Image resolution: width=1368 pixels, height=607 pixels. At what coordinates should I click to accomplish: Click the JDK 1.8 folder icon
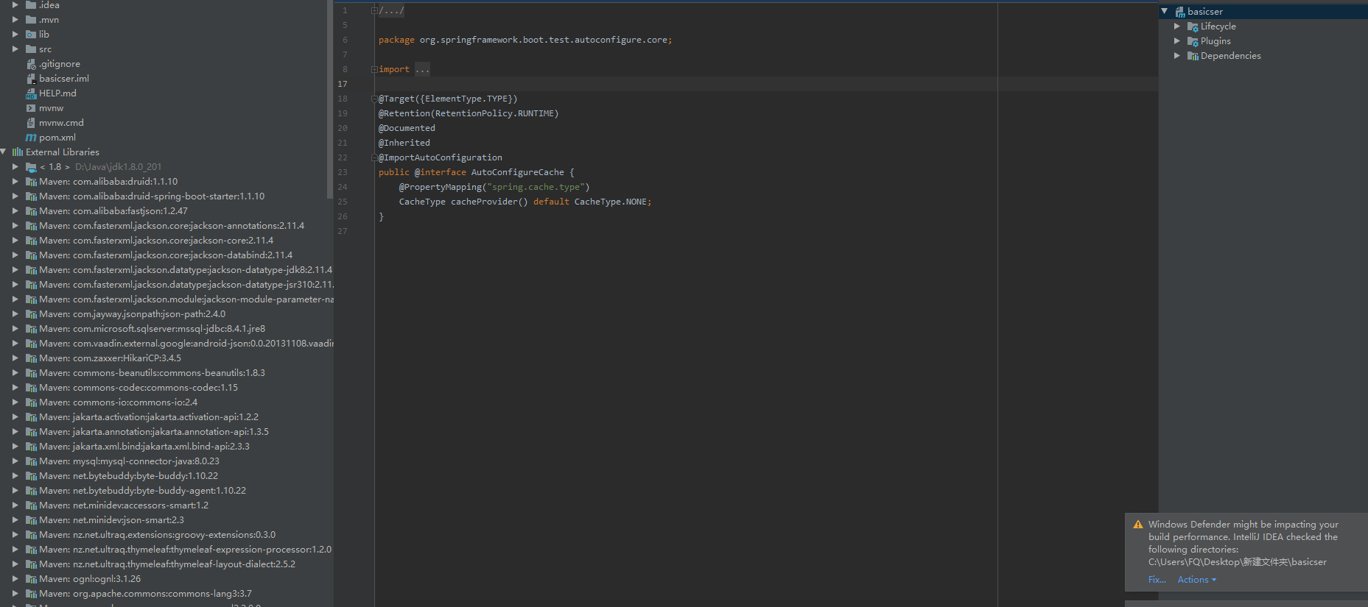click(x=31, y=167)
